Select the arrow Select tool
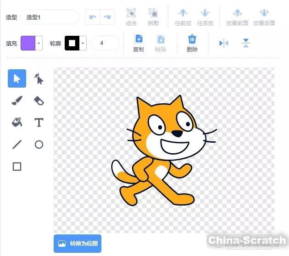289x256 pixels. [17, 78]
